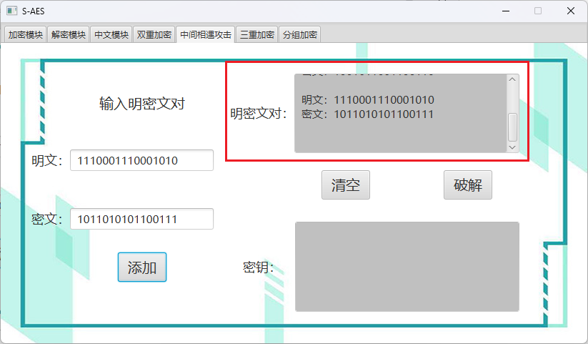Click the up arrow of 明密文对 scrollbar

512,80
